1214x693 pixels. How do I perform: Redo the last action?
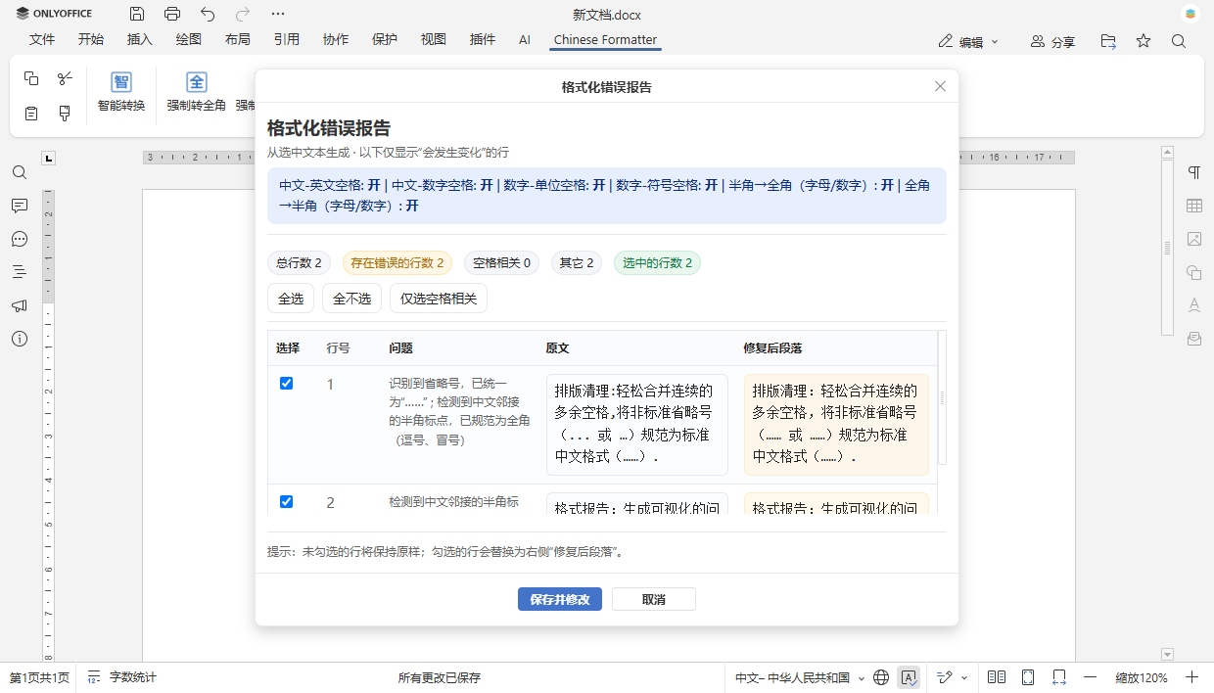click(243, 14)
